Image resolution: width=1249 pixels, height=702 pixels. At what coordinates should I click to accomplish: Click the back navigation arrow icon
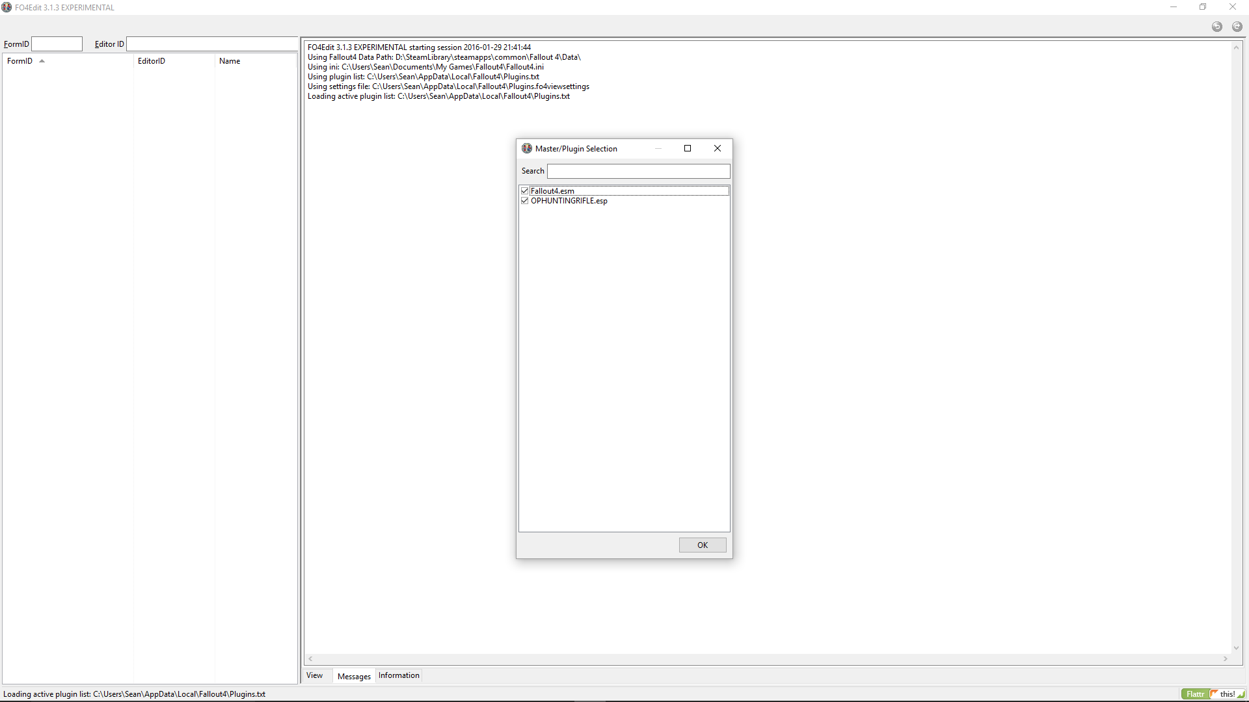point(1216,27)
